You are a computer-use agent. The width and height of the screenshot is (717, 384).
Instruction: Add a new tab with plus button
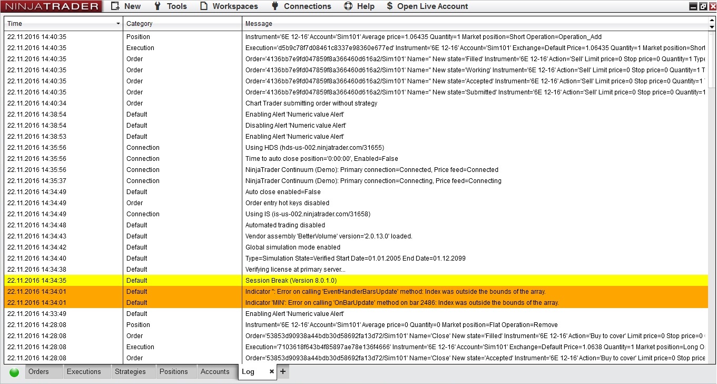(283, 371)
